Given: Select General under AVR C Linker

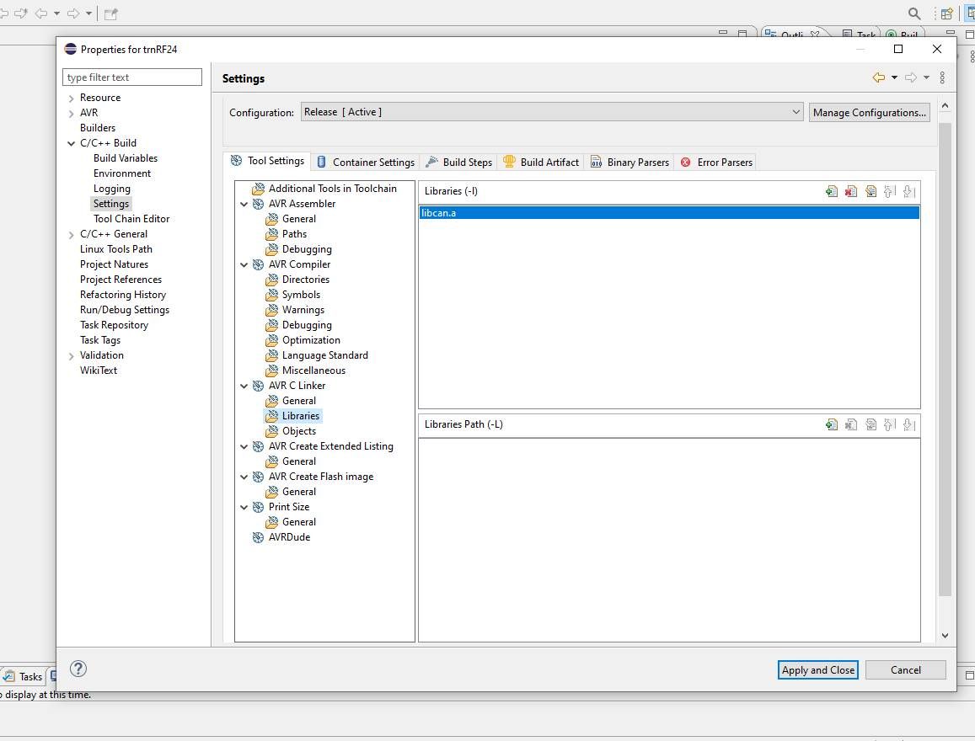Looking at the screenshot, I should [x=299, y=401].
